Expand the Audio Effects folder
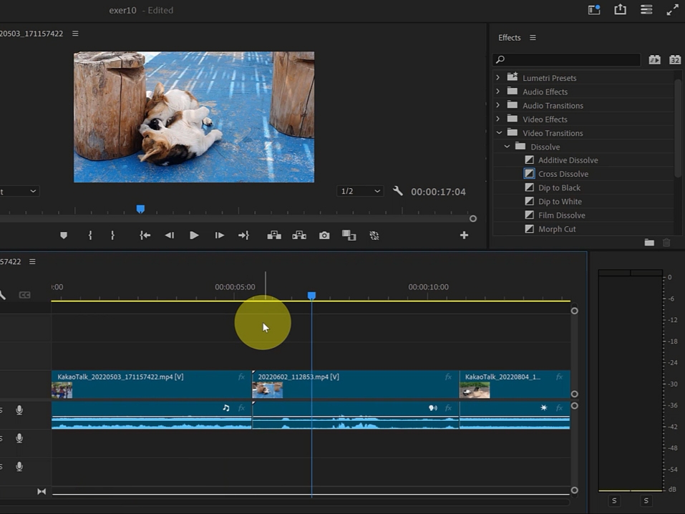685x514 pixels. point(497,92)
